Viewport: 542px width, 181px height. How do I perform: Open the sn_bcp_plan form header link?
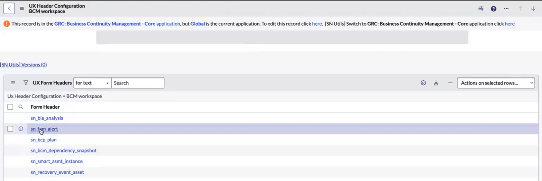tap(44, 140)
